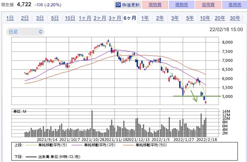Screen dimensions: 247x162
Task: Click the tallest volume bar near 2021/10/28
Action: (92, 124)
